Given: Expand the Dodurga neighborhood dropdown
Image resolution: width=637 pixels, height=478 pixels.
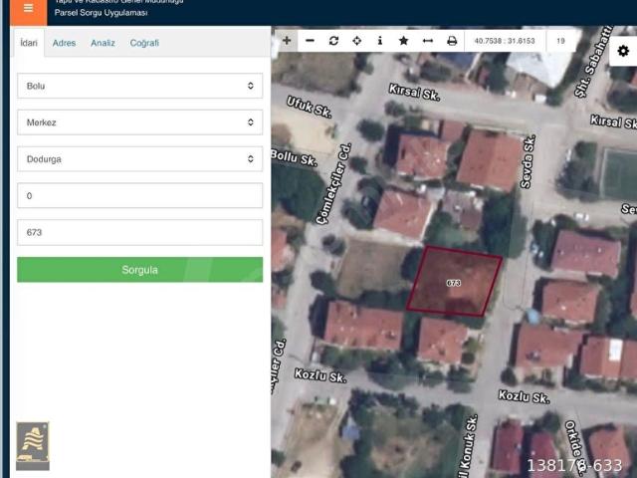Looking at the screenshot, I should tap(139, 159).
